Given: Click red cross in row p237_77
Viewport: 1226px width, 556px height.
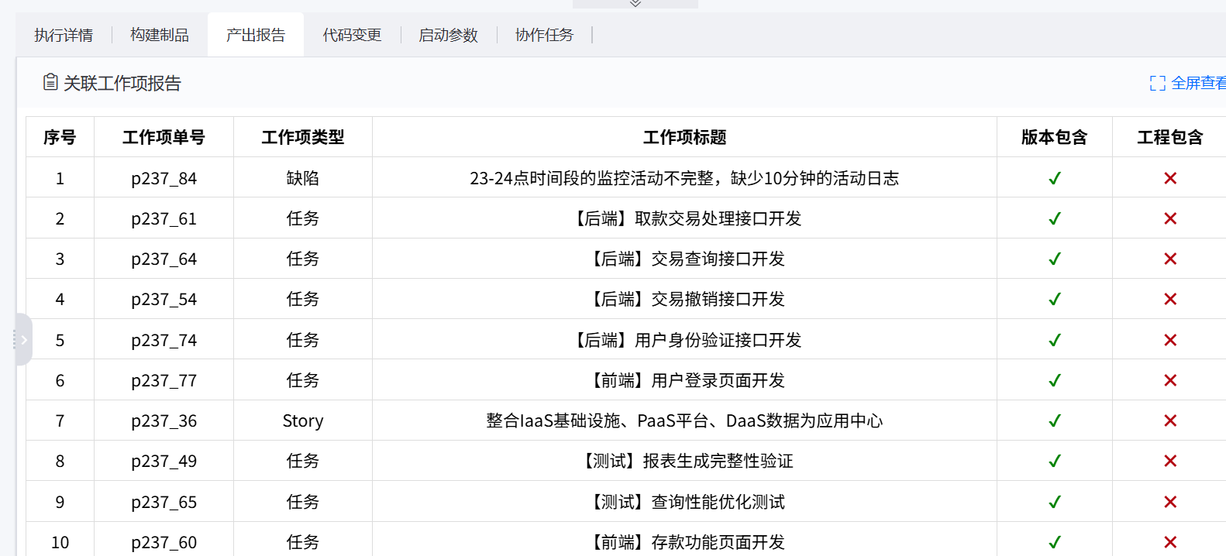Looking at the screenshot, I should tap(1169, 381).
